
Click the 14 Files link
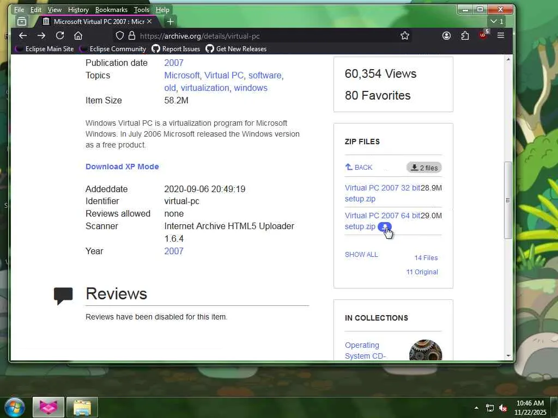426,258
